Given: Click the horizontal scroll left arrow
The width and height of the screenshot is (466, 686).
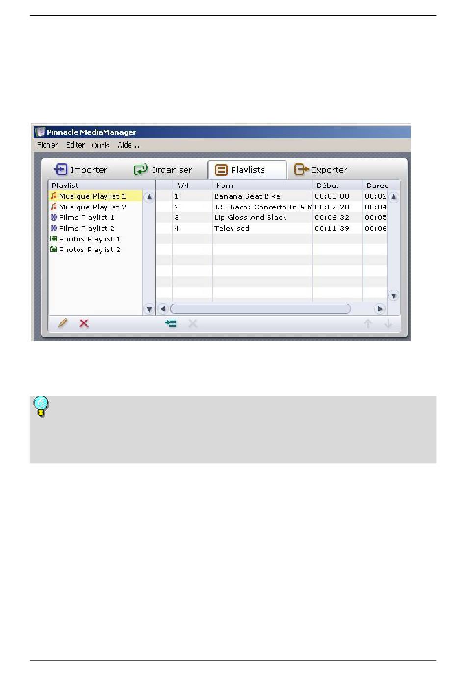Looking at the screenshot, I should tap(163, 309).
